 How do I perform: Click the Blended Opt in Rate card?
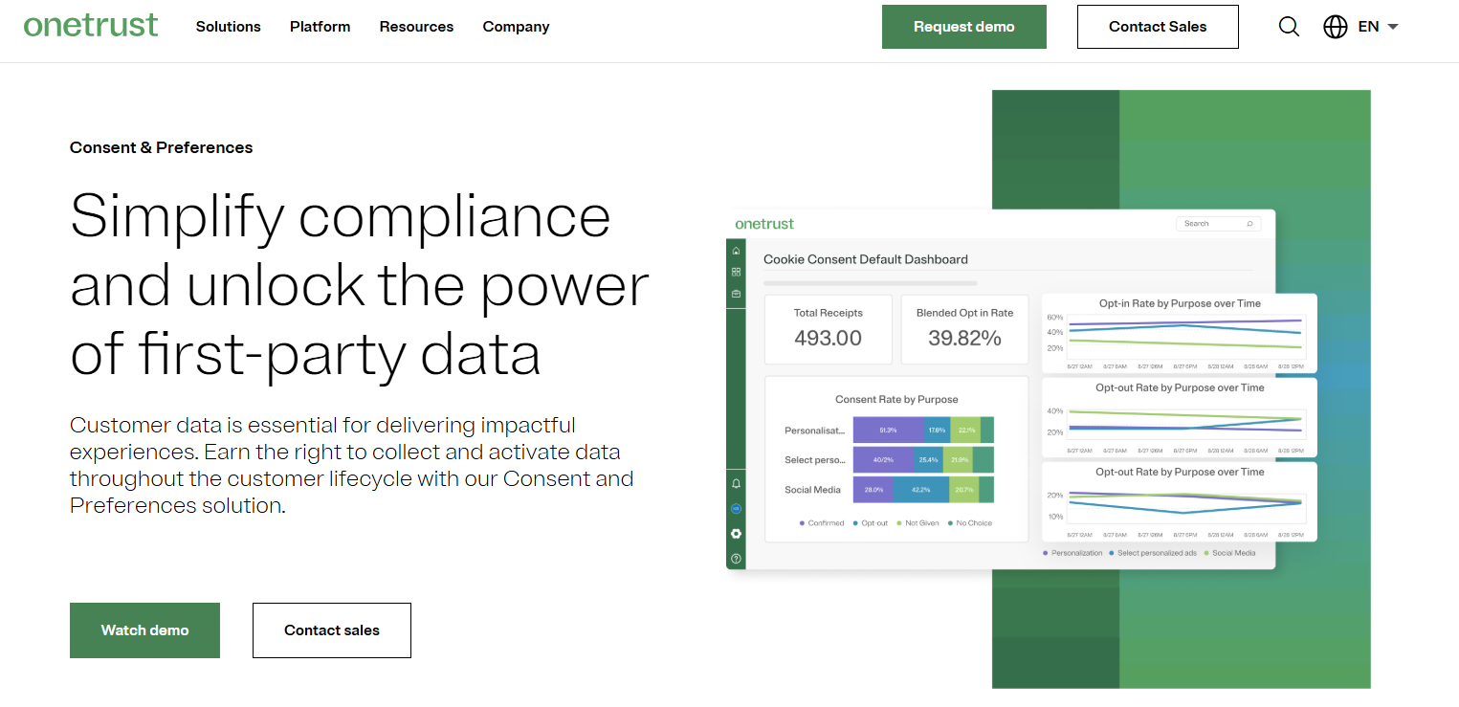click(x=964, y=329)
